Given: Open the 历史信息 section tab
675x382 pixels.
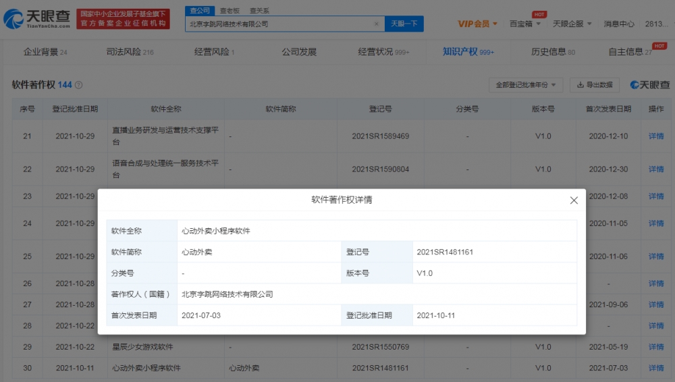Looking at the screenshot, I should (553, 52).
